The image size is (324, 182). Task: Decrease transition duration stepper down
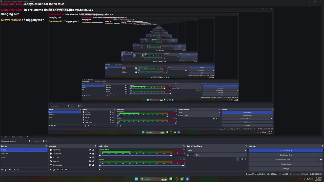click(x=246, y=156)
